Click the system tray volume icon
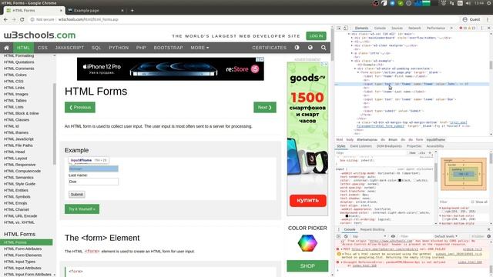 tap(468, 3)
